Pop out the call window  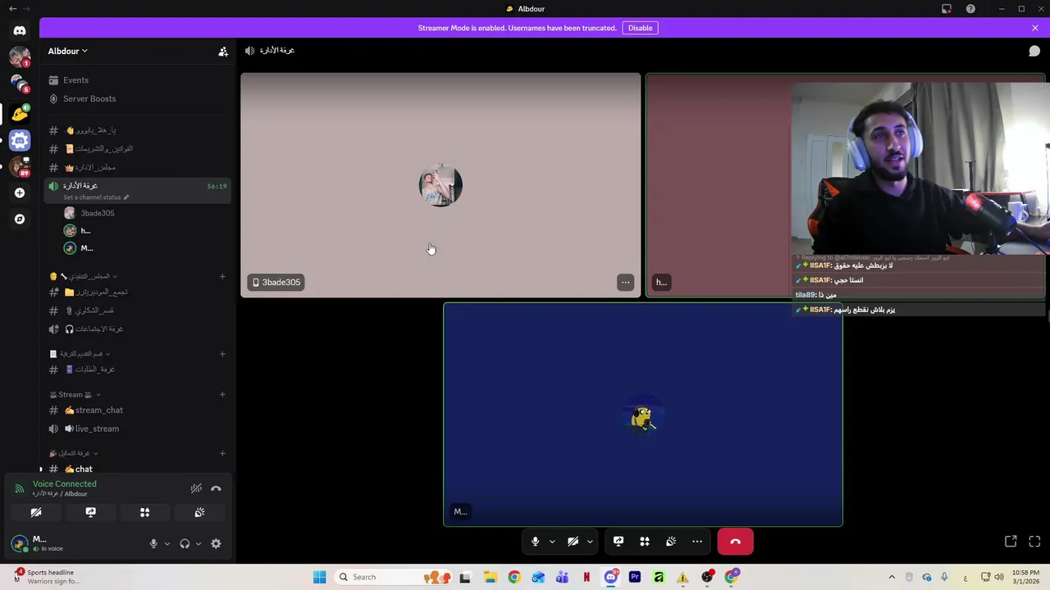(1011, 542)
